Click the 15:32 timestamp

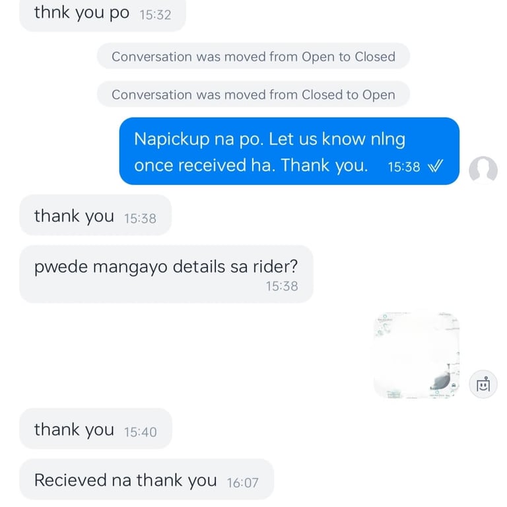click(x=155, y=15)
